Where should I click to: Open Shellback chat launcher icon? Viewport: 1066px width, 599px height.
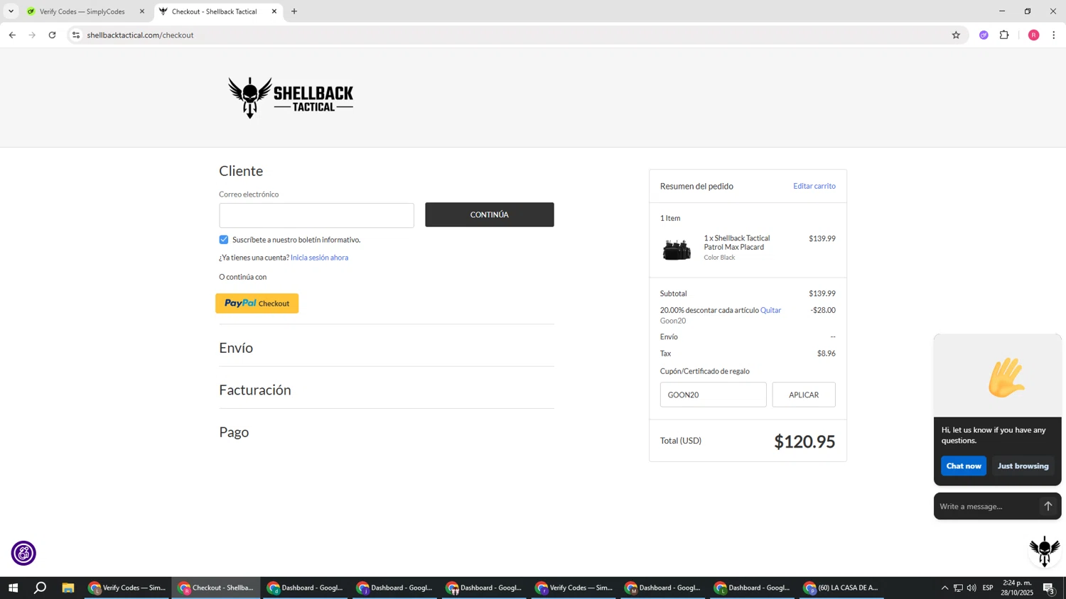(x=1044, y=551)
